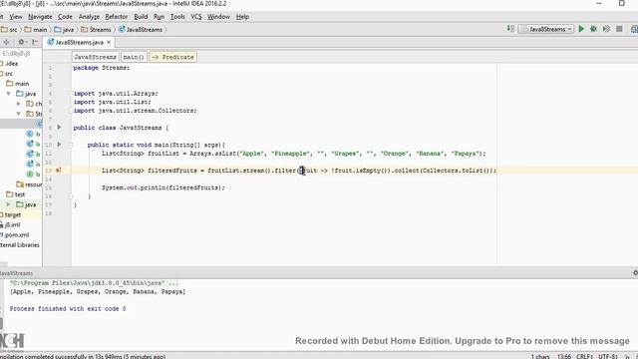Open the View menu
638x359 pixels.
pyautogui.click(x=16, y=17)
